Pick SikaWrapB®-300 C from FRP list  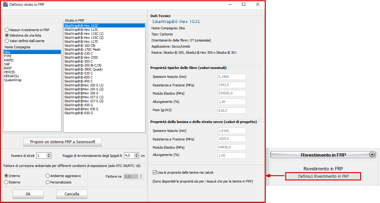coord(79,61)
